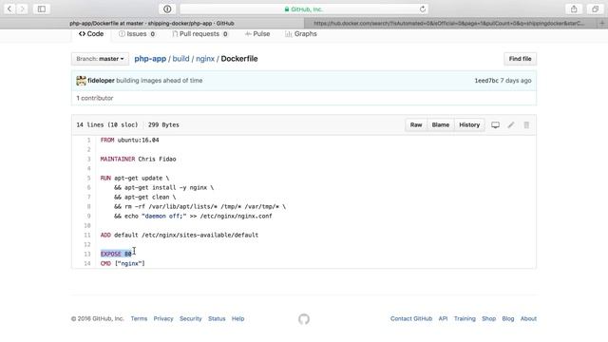
Task: Select line number 14
Action: click(87, 264)
